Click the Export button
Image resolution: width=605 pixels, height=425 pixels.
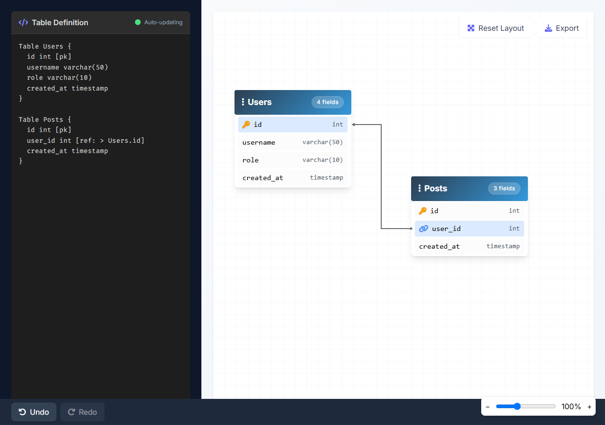click(562, 28)
